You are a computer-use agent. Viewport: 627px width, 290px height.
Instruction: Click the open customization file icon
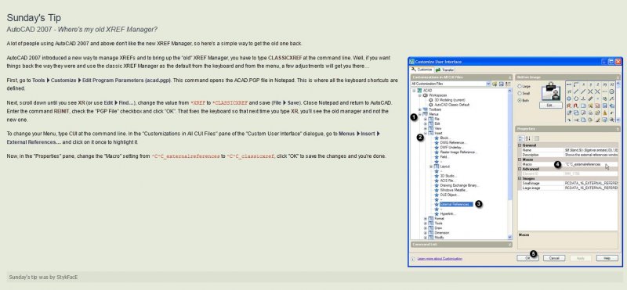click(495, 84)
